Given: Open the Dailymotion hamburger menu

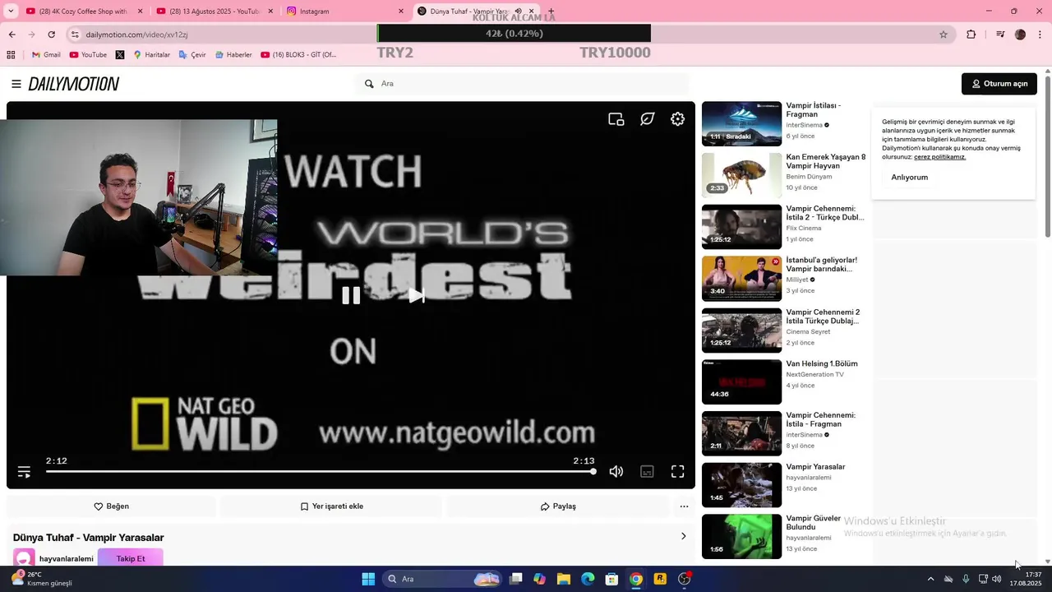Looking at the screenshot, I should 16,84.
